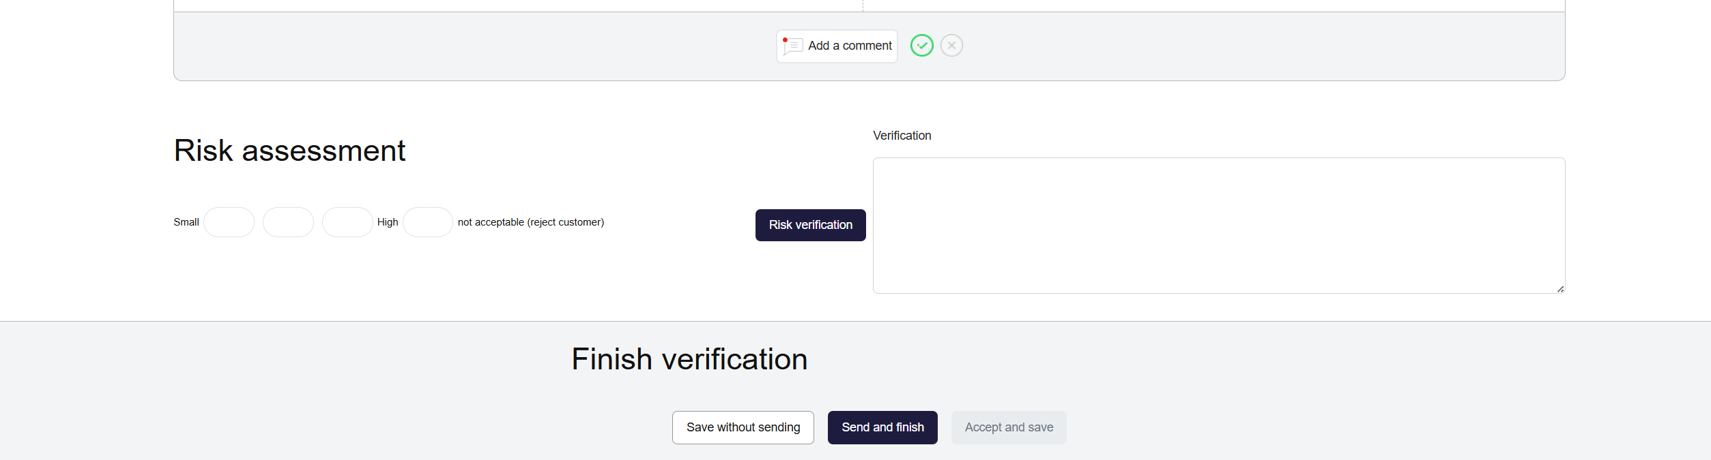The image size is (1711, 460).
Task: Click the Risk assessment heading
Action: point(289,151)
